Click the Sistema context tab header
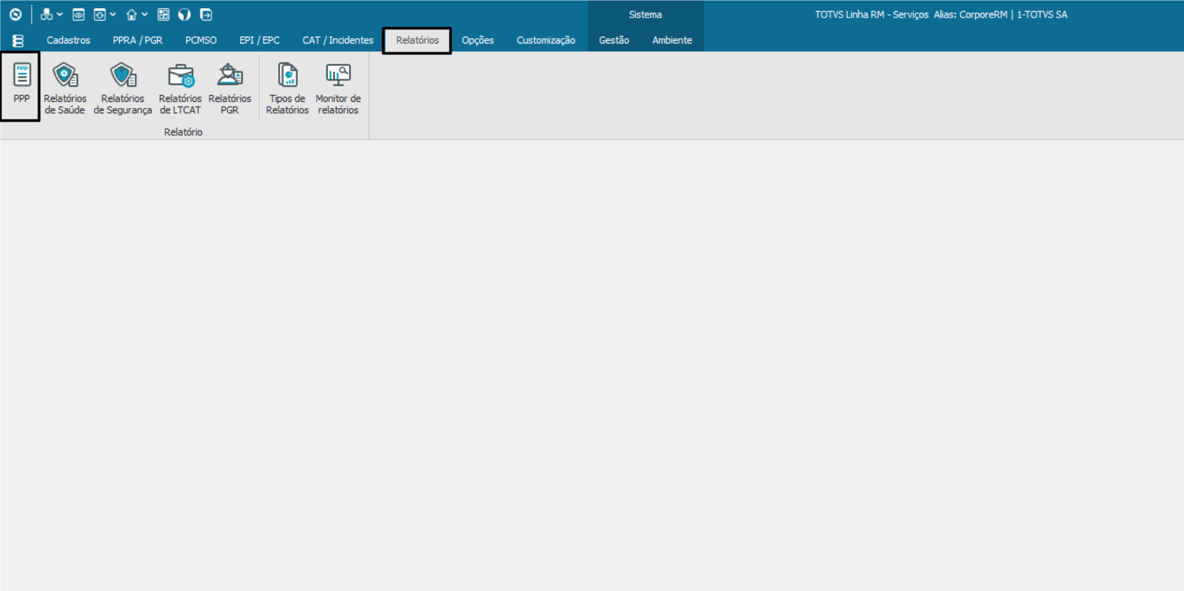 click(x=645, y=14)
